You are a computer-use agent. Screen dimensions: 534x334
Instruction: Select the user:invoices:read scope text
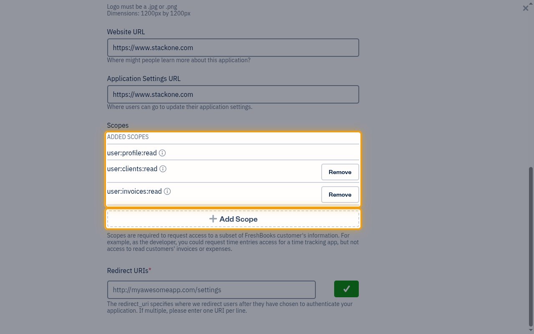[134, 191]
